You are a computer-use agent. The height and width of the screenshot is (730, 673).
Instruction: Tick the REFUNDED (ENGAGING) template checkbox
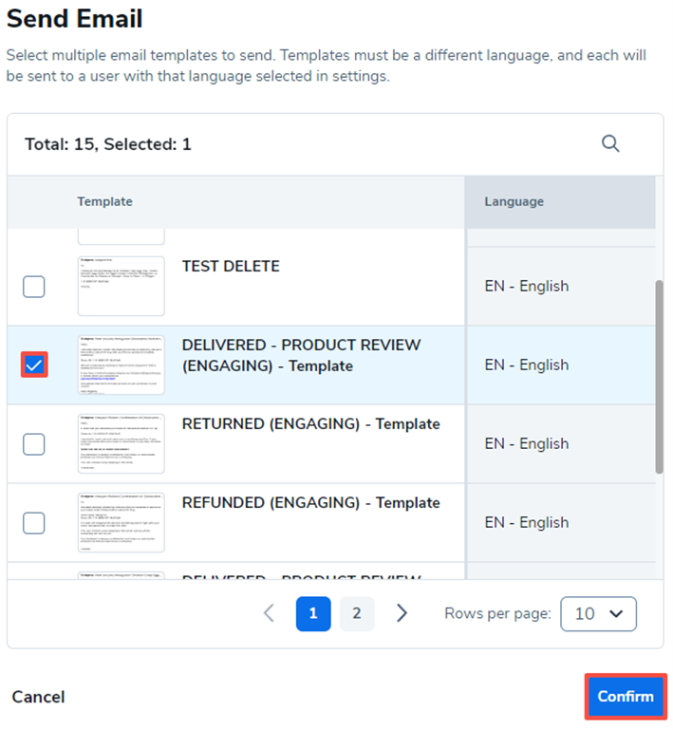(33, 522)
